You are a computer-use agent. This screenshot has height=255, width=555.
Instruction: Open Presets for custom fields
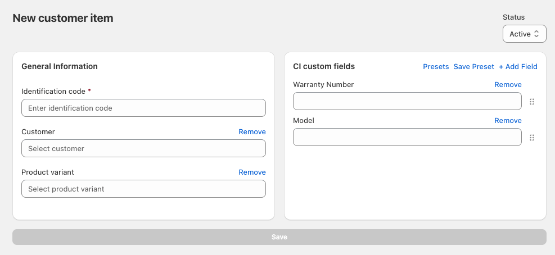click(436, 67)
